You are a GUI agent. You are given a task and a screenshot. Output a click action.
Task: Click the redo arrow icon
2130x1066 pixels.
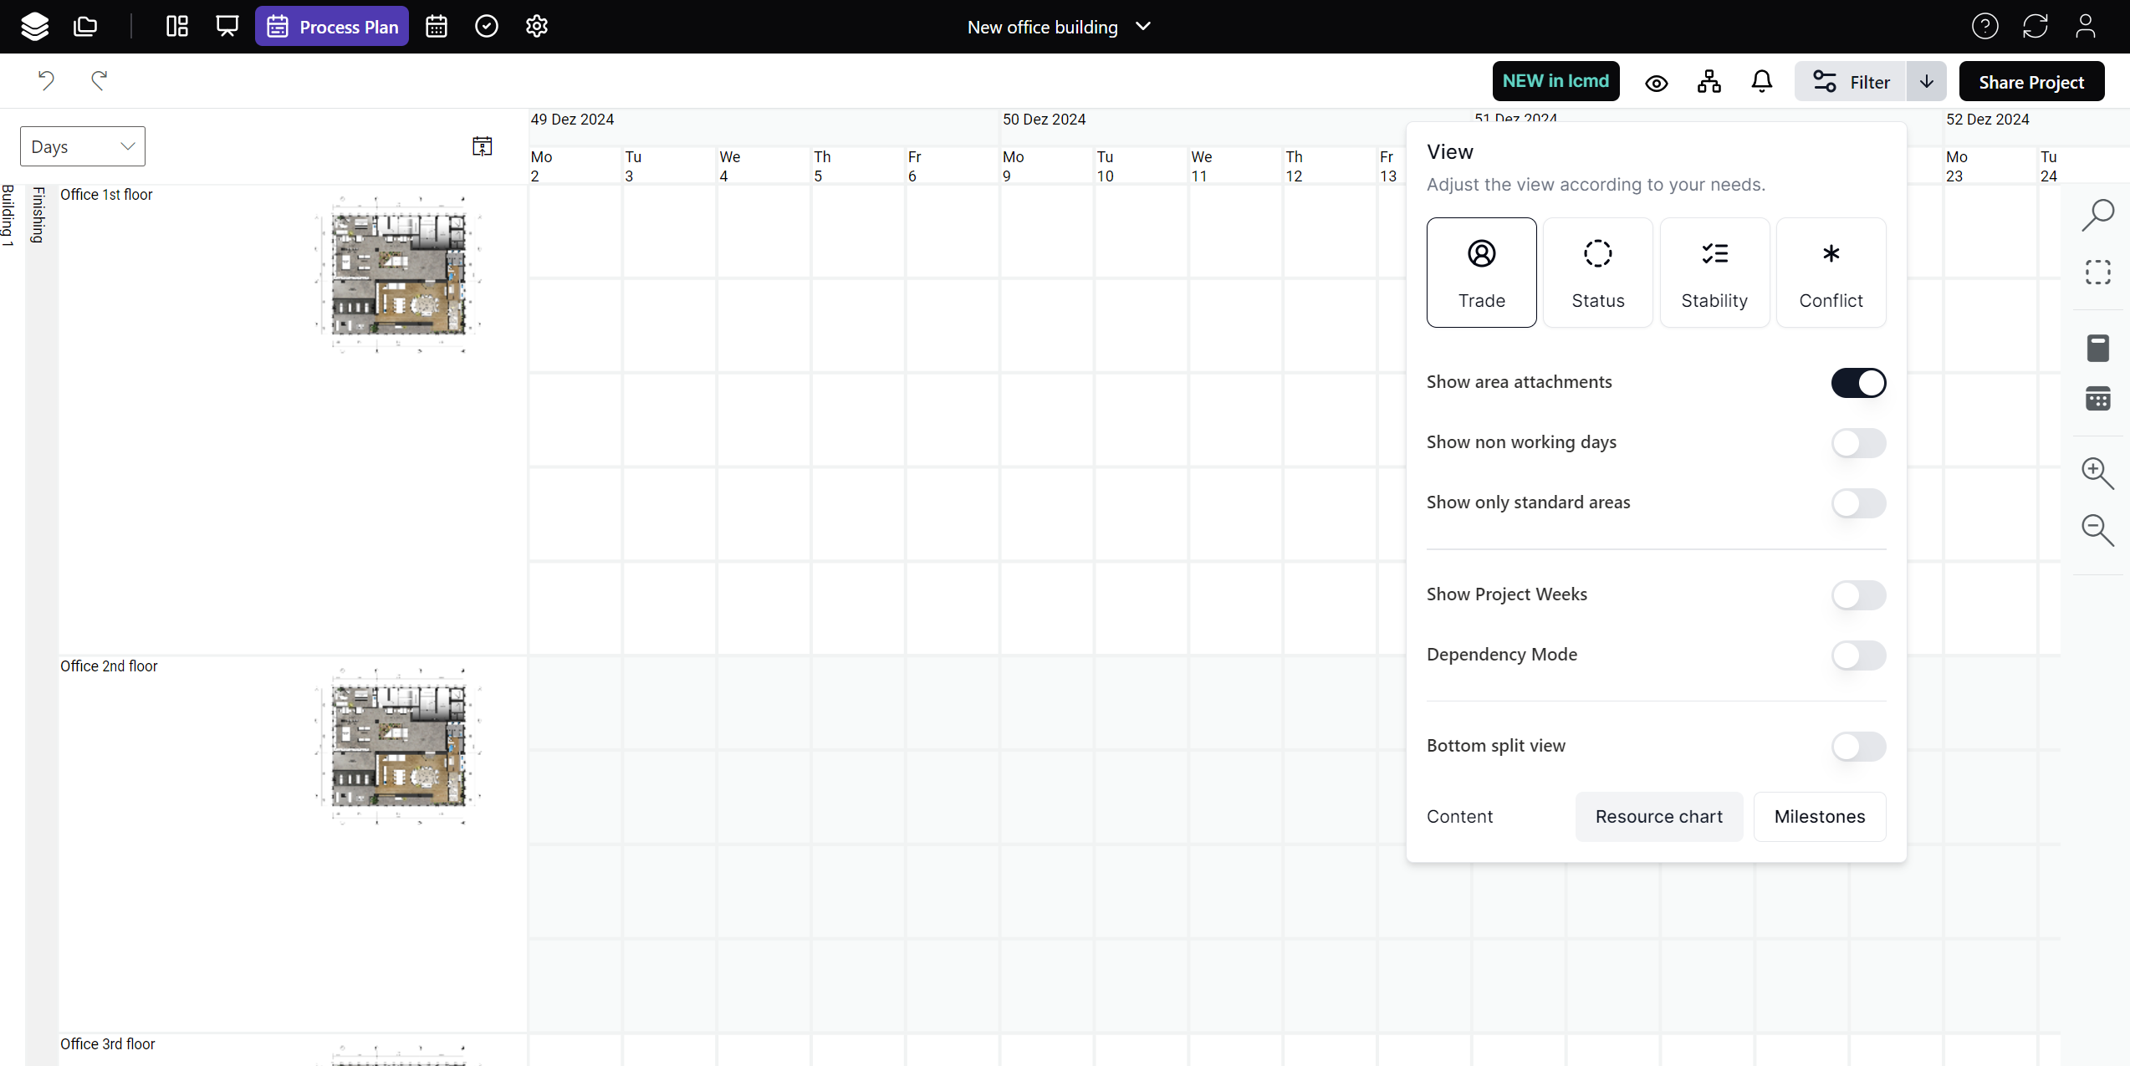pyautogui.click(x=100, y=80)
